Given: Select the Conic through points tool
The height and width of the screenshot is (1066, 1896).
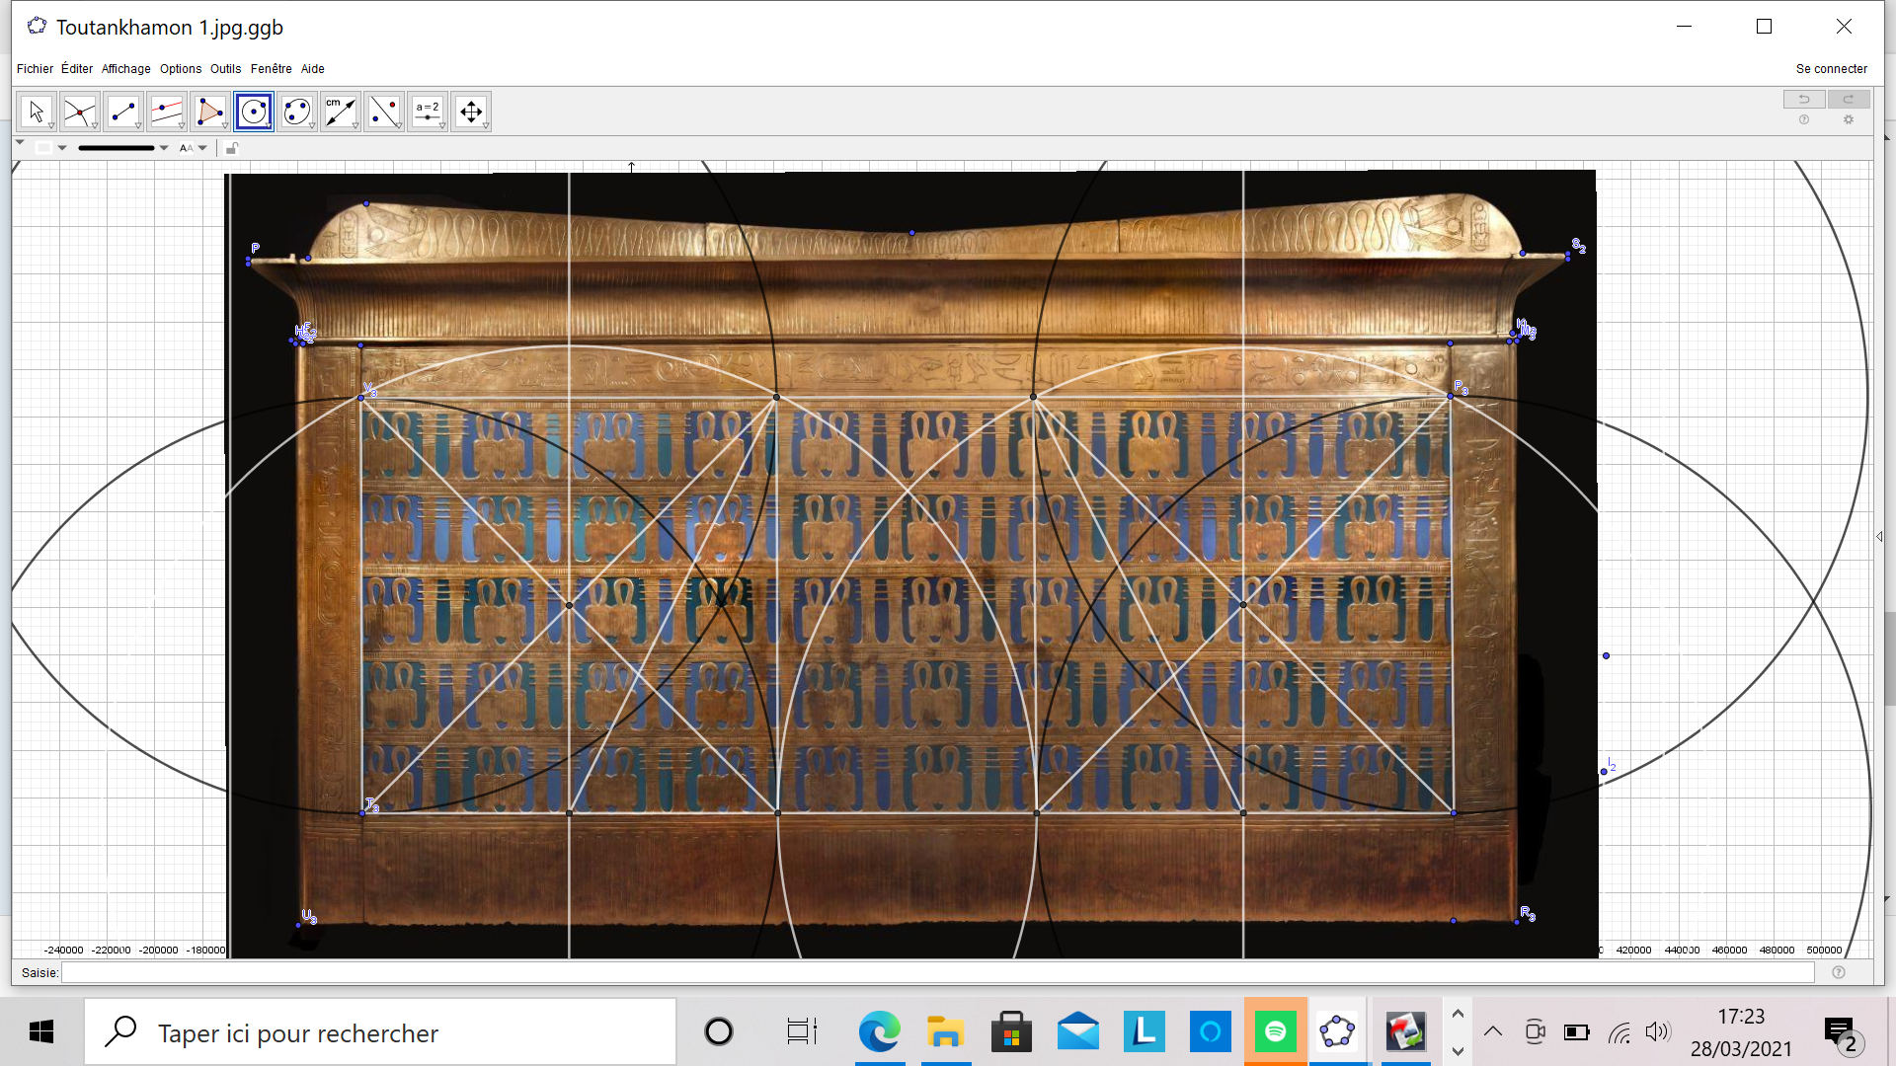Looking at the screenshot, I should pos(297,112).
